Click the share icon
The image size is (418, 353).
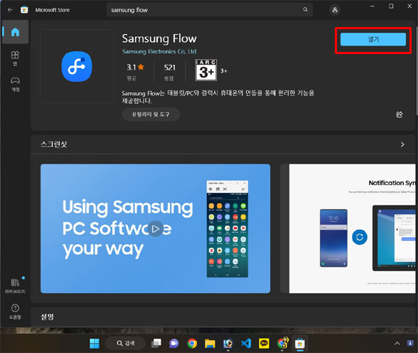(x=399, y=115)
